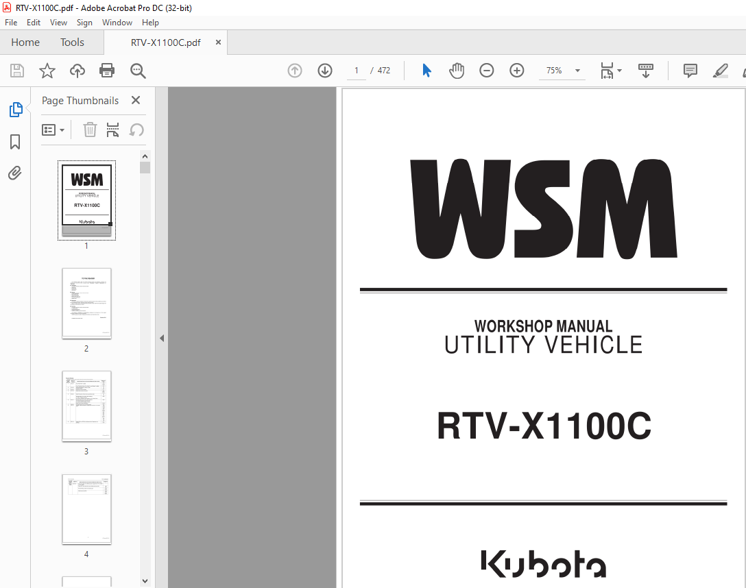
Task: Select the Highlight pen tool
Action: [721, 71]
